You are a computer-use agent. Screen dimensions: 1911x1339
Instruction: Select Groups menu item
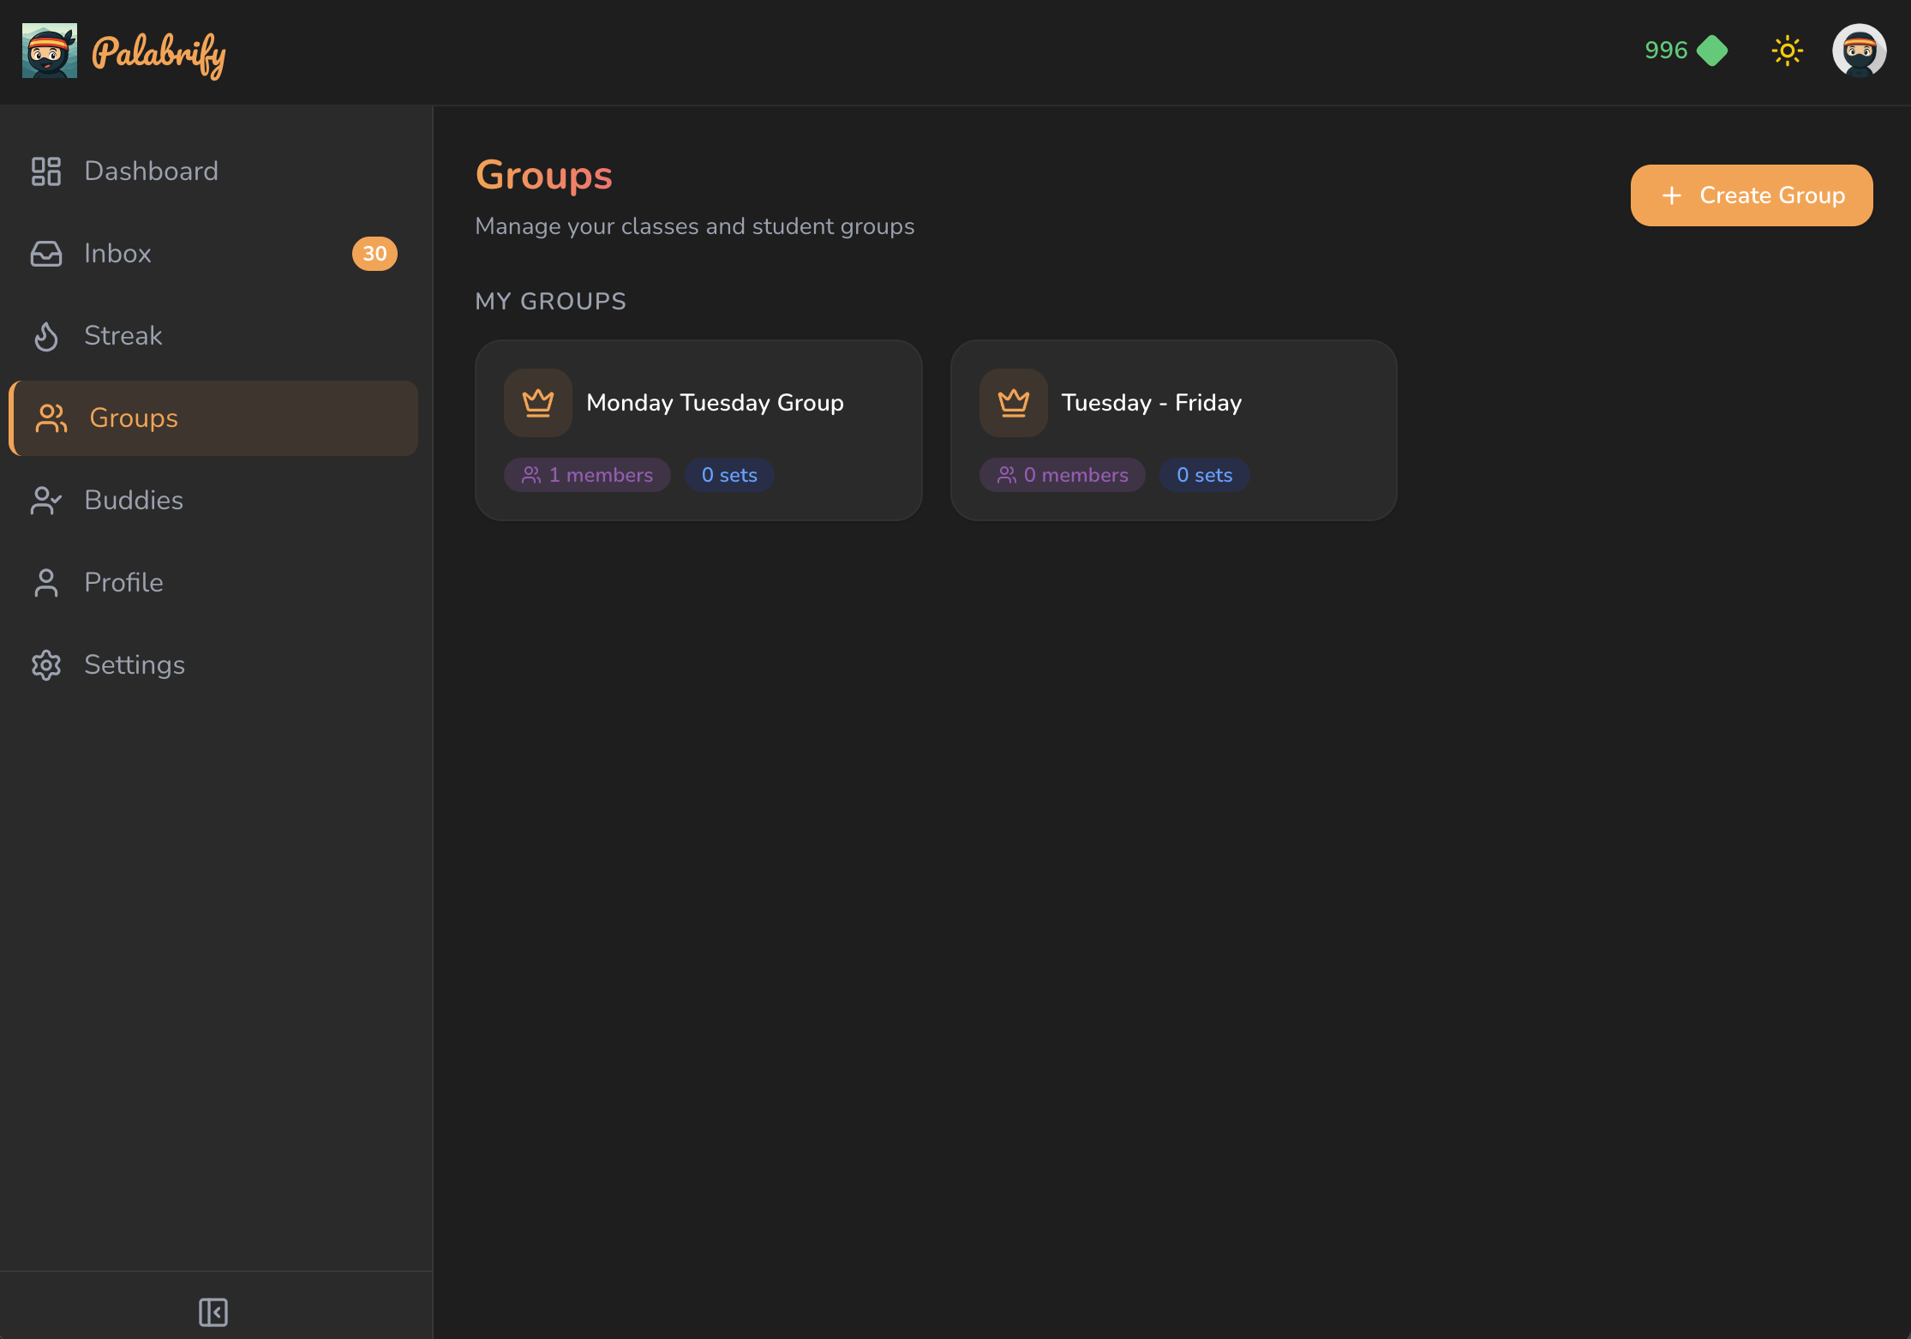pos(213,418)
